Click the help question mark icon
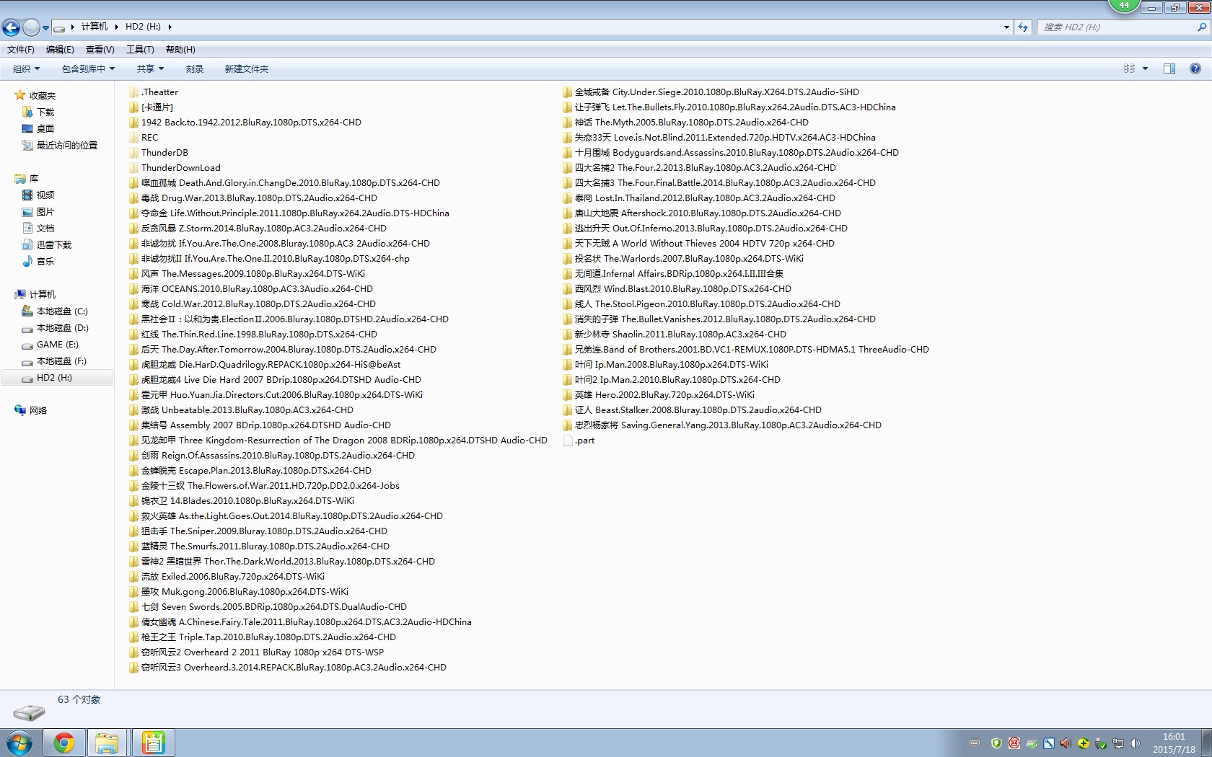This screenshot has height=757, width=1212. tap(1195, 68)
